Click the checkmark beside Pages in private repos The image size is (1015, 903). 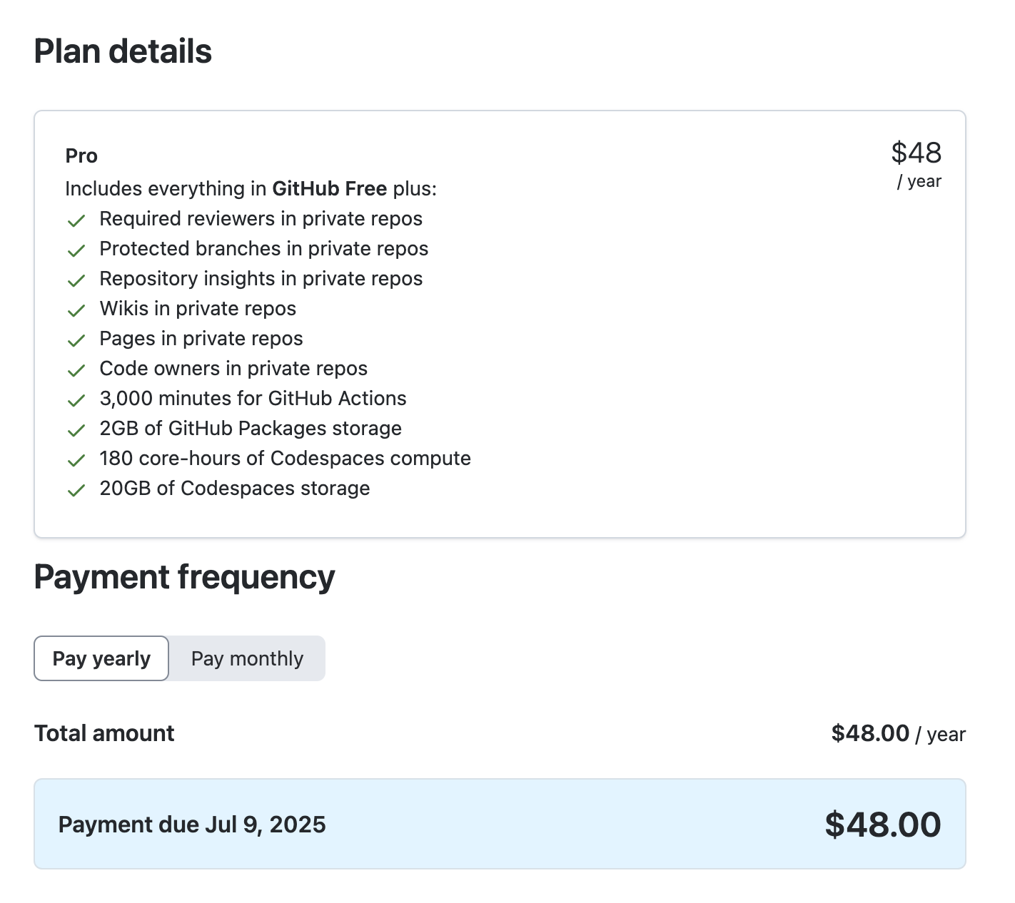(x=76, y=340)
